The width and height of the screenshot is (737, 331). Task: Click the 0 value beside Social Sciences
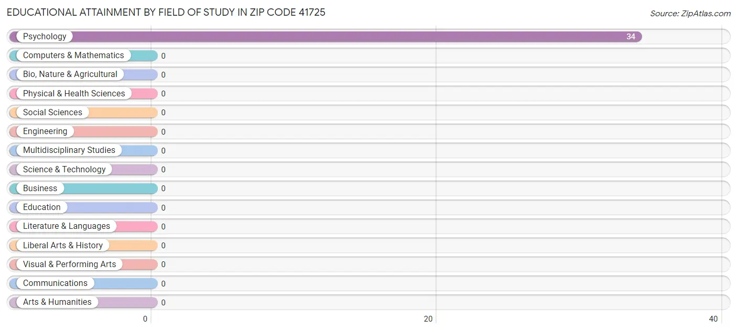tap(163, 113)
